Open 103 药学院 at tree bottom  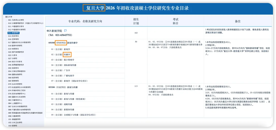pos(13,126)
